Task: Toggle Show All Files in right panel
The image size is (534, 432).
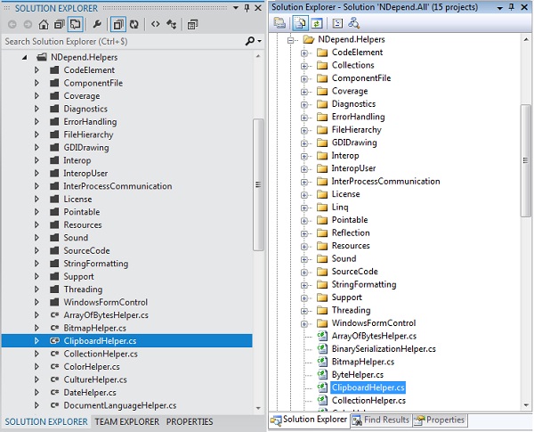Action: 300,23
